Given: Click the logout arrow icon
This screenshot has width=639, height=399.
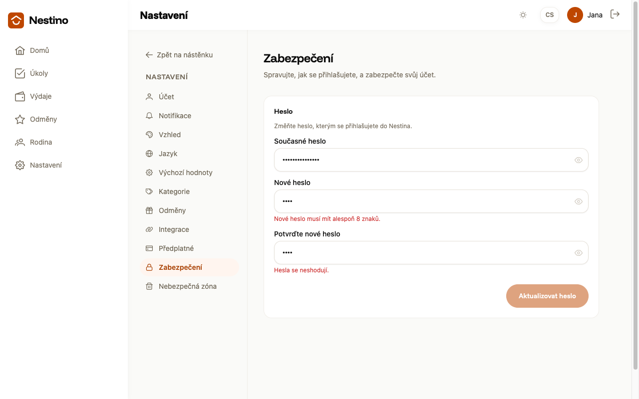Looking at the screenshot, I should [615, 14].
